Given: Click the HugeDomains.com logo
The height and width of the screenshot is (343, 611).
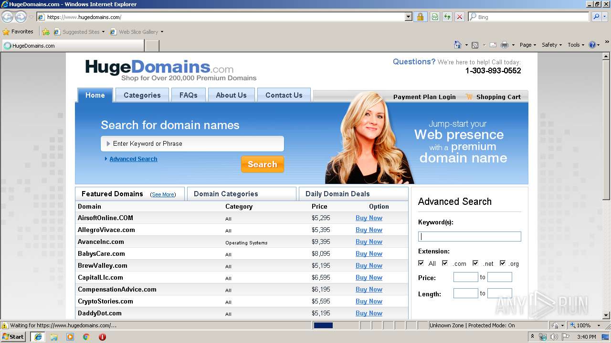Looking at the screenshot, I should tap(170, 70).
